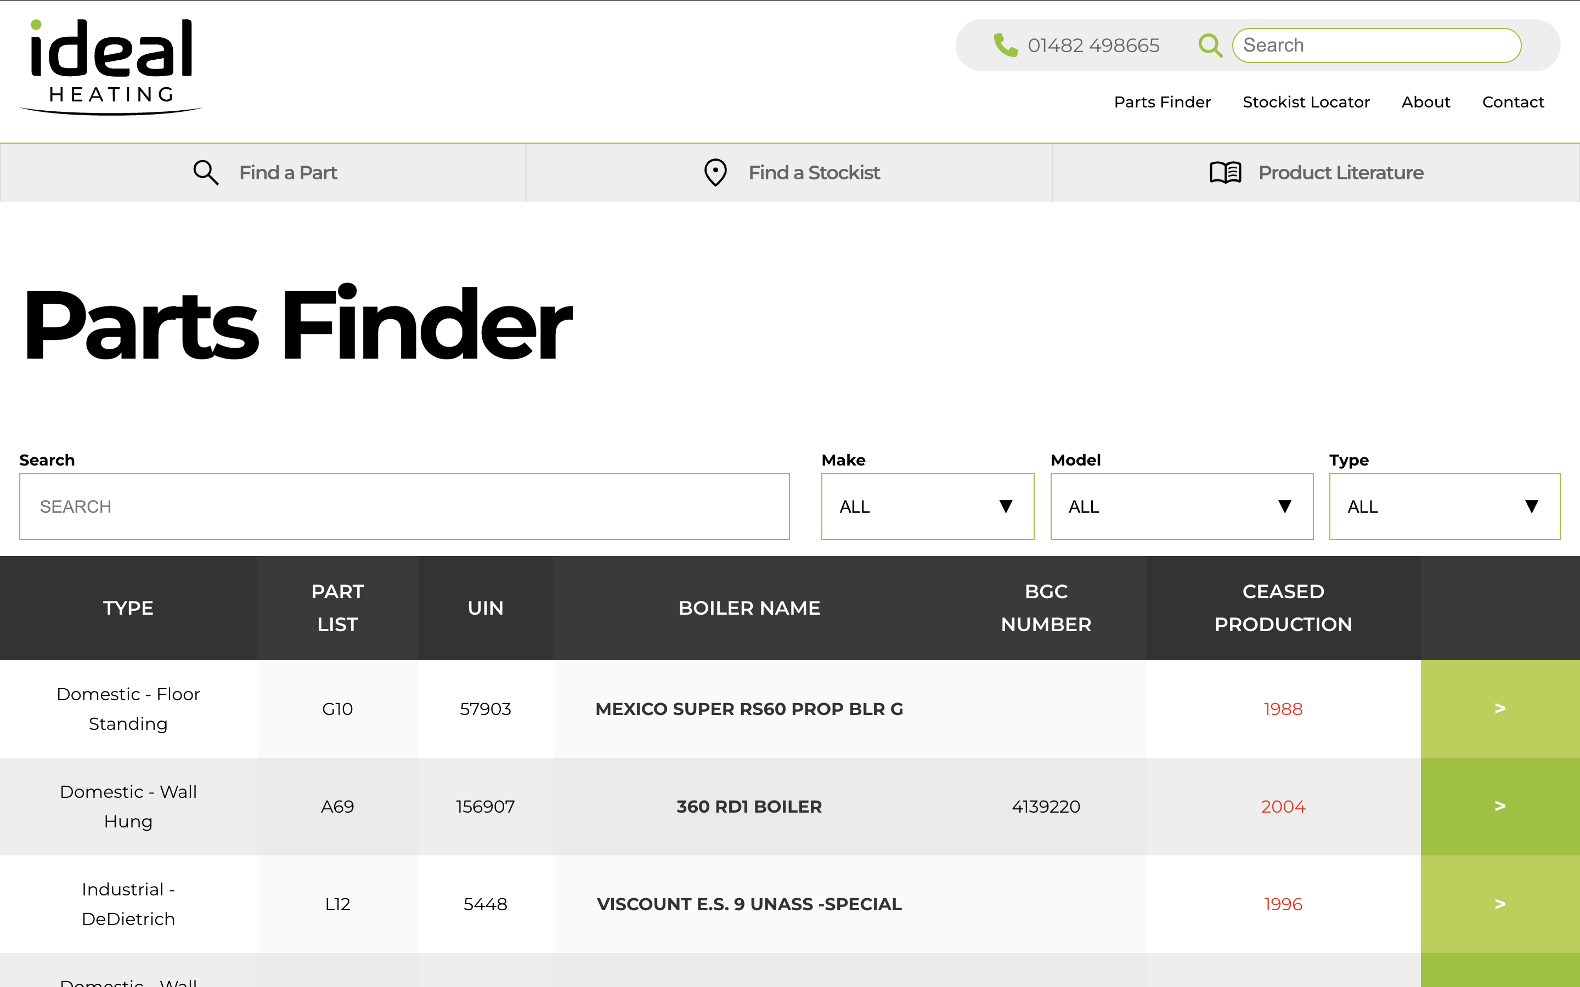This screenshot has height=987, width=1580.
Task: Click the Ideal Heating logo
Action: click(111, 67)
